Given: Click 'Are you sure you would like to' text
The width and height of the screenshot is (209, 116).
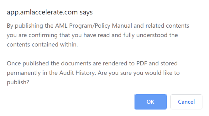Looking at the screenshot, I should (x=138, y=73).
